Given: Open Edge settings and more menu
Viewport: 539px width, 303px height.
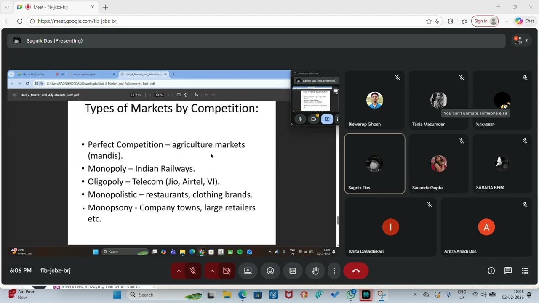Looking at the screenshot, I should tap(505, 21).
